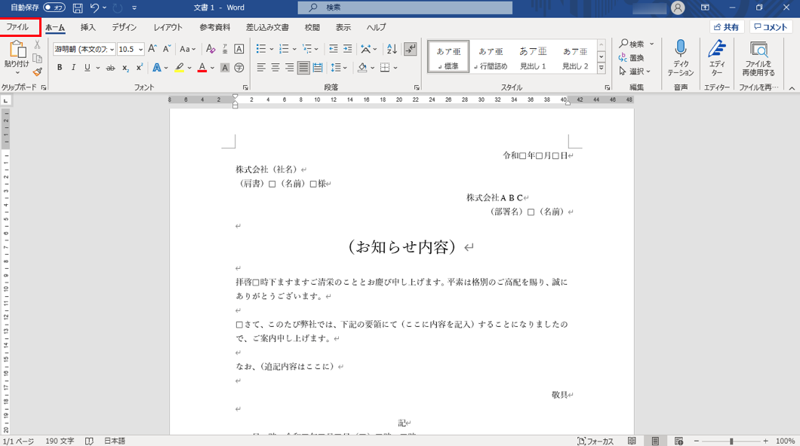The image size is (800, 446).
Task: Toggle show paragraph marks button
Action: [411, 49]
